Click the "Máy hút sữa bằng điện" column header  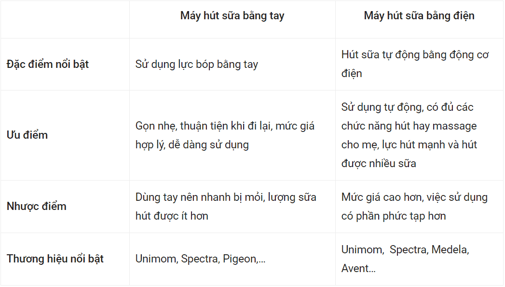[419, 16]
